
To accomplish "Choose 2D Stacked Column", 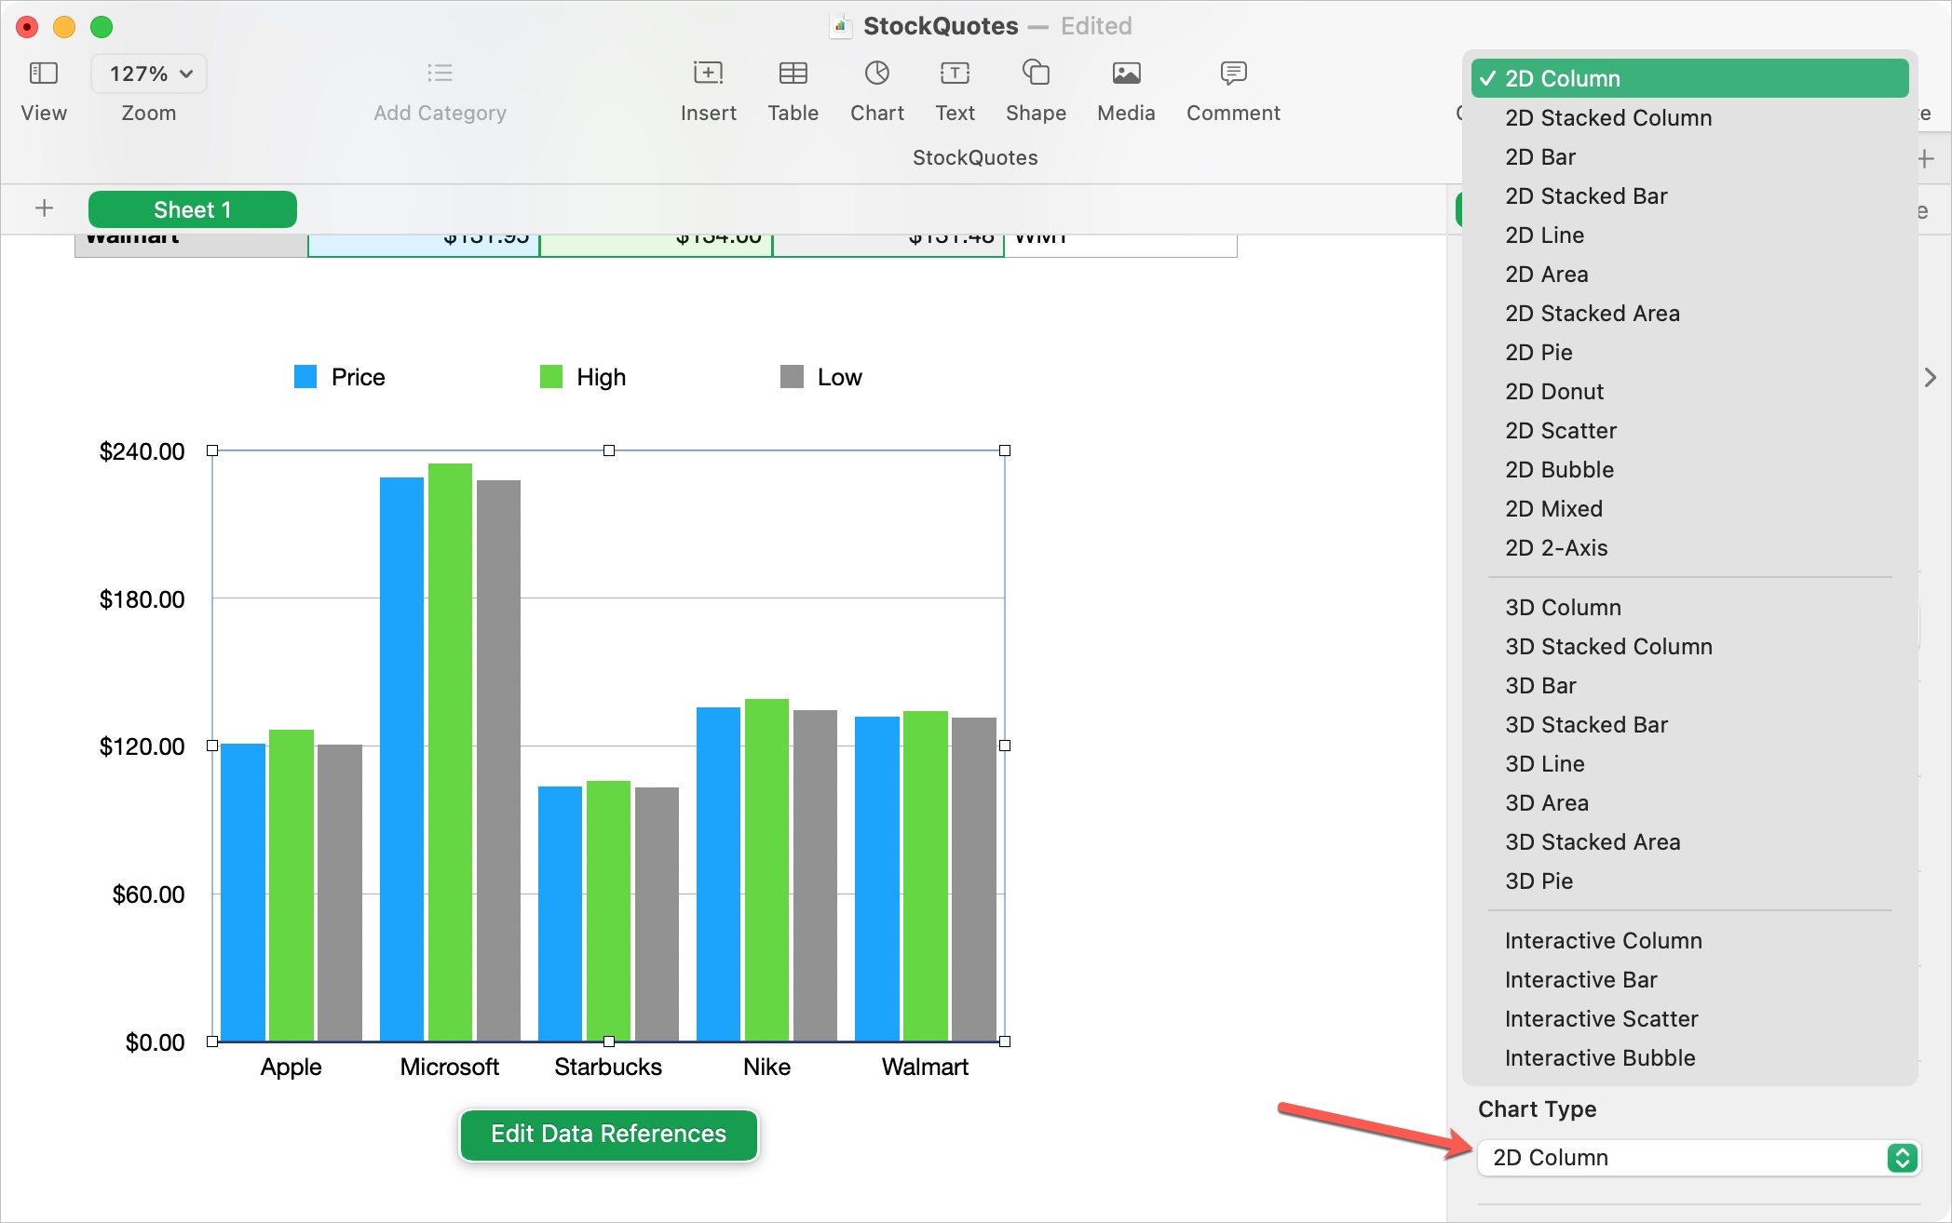I will click(x=1689, y=117).
